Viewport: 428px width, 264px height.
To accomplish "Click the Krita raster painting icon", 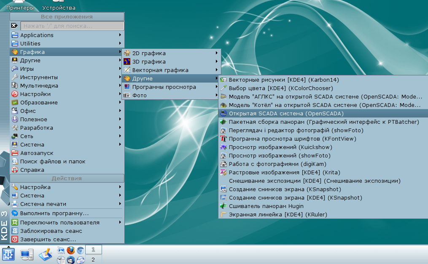I will coord(223,173).
